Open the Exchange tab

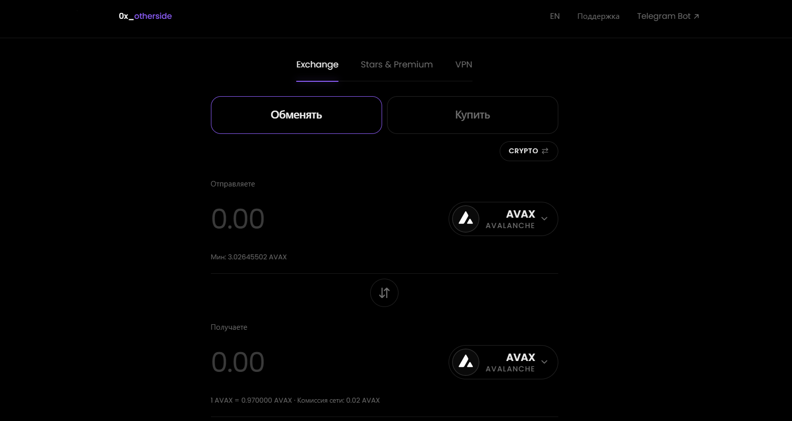click(317, 64)
